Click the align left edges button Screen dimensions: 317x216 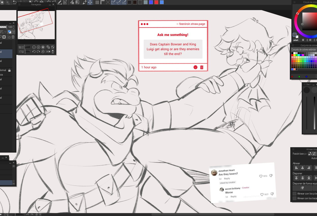296,168
